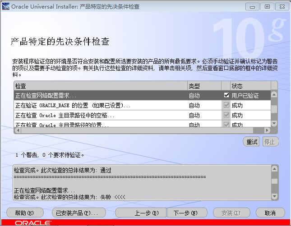291x226 pixels.
Task: Toggle checkbox in the ORACLE_BASE 位置 row
Action: pos(226,105)
